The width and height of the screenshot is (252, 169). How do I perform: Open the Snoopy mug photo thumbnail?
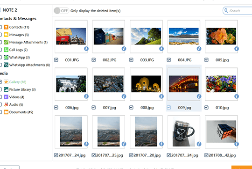184,132
